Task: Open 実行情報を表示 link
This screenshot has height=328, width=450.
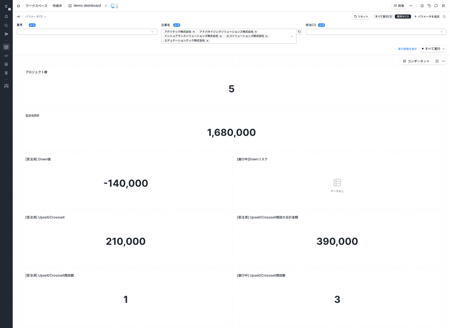Action: (x=407, y=49)
